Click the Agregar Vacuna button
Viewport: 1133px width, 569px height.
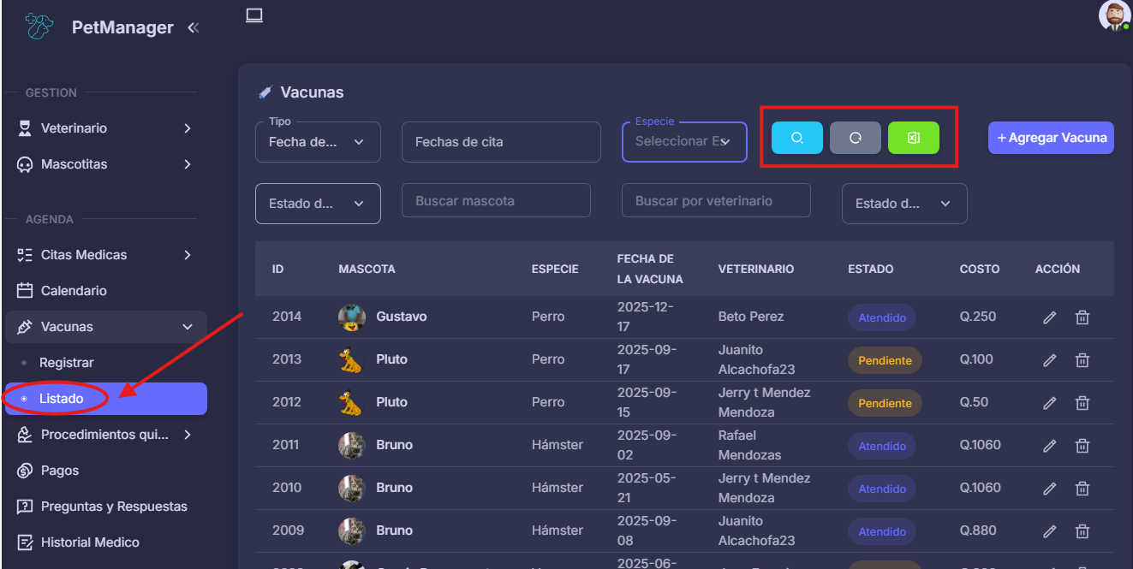coord(1051,138)
